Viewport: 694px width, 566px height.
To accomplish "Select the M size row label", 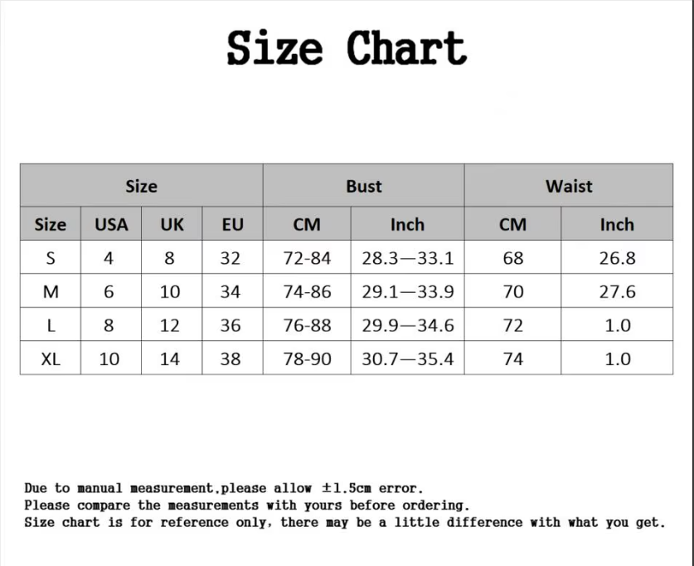I will (x=51, y=291).
